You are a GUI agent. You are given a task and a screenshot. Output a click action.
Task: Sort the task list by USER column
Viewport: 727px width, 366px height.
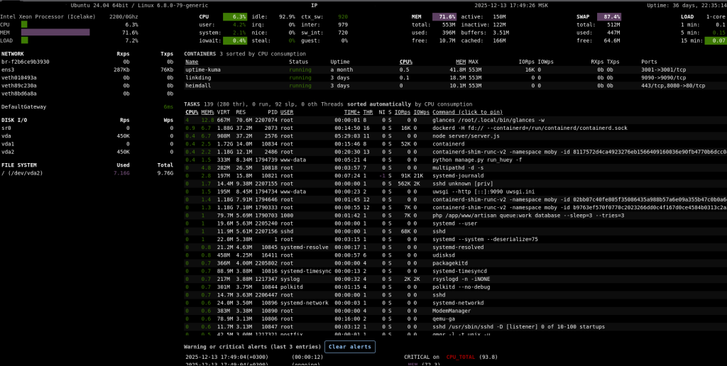[287, 112]
